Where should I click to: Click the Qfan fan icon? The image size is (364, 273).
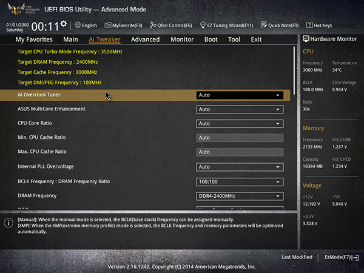153,25
